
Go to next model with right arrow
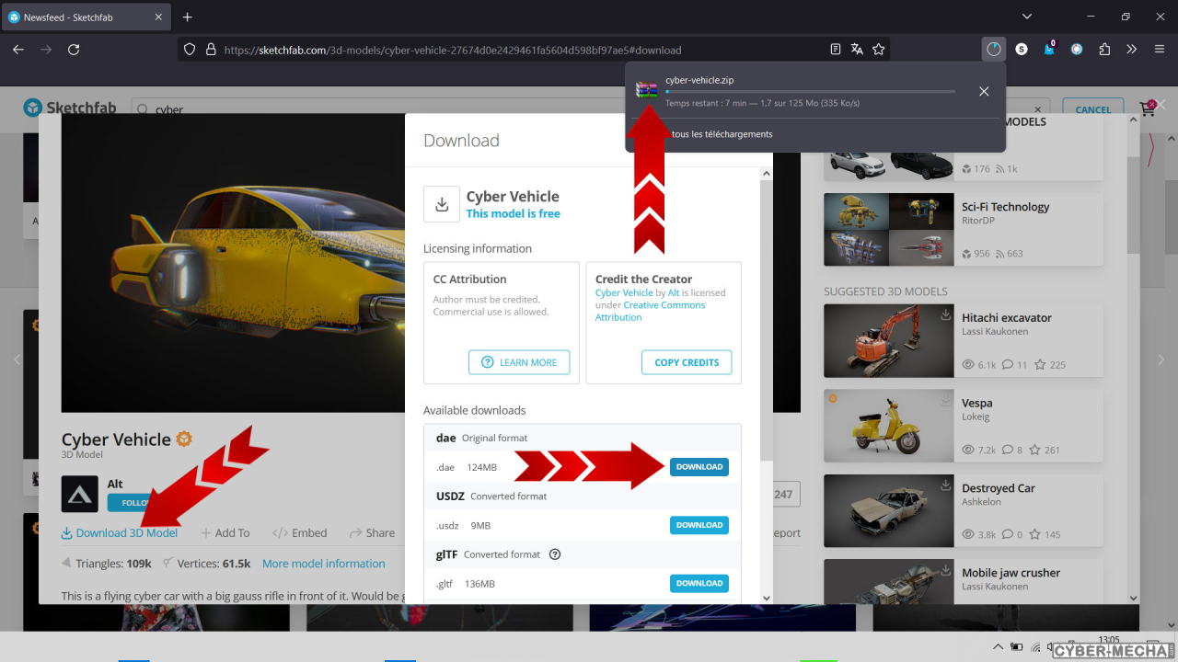1161,360
